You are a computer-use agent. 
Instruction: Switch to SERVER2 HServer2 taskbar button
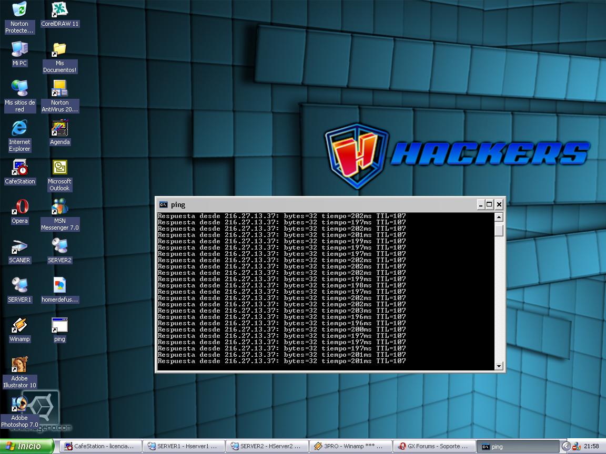(267, 446)
